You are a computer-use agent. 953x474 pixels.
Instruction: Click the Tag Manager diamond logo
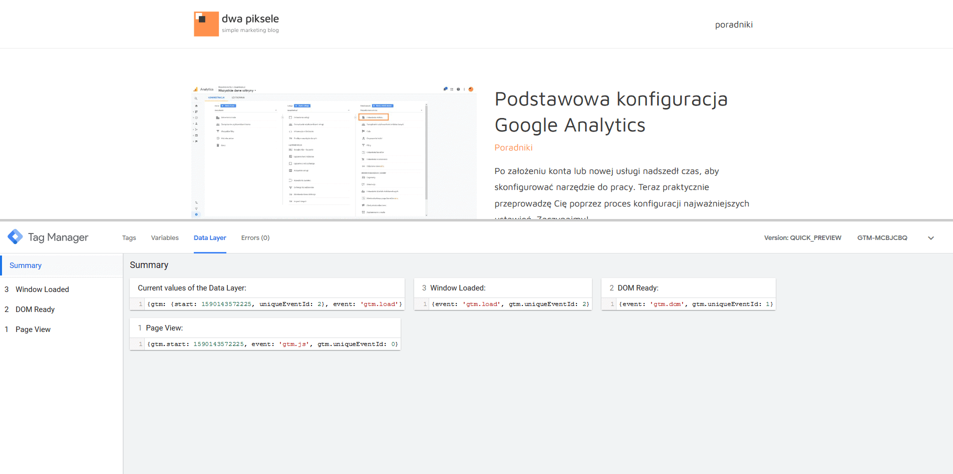(x=15, y=237)
